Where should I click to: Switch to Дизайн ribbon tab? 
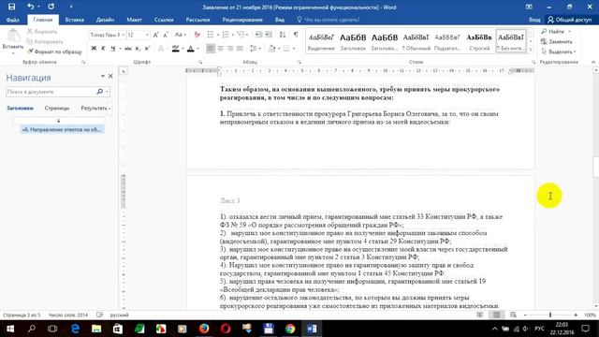105,20
